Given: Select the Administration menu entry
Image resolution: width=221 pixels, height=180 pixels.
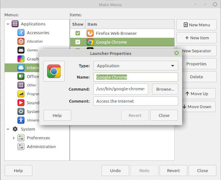Looking at the screenshot, I should click(41, 147).
